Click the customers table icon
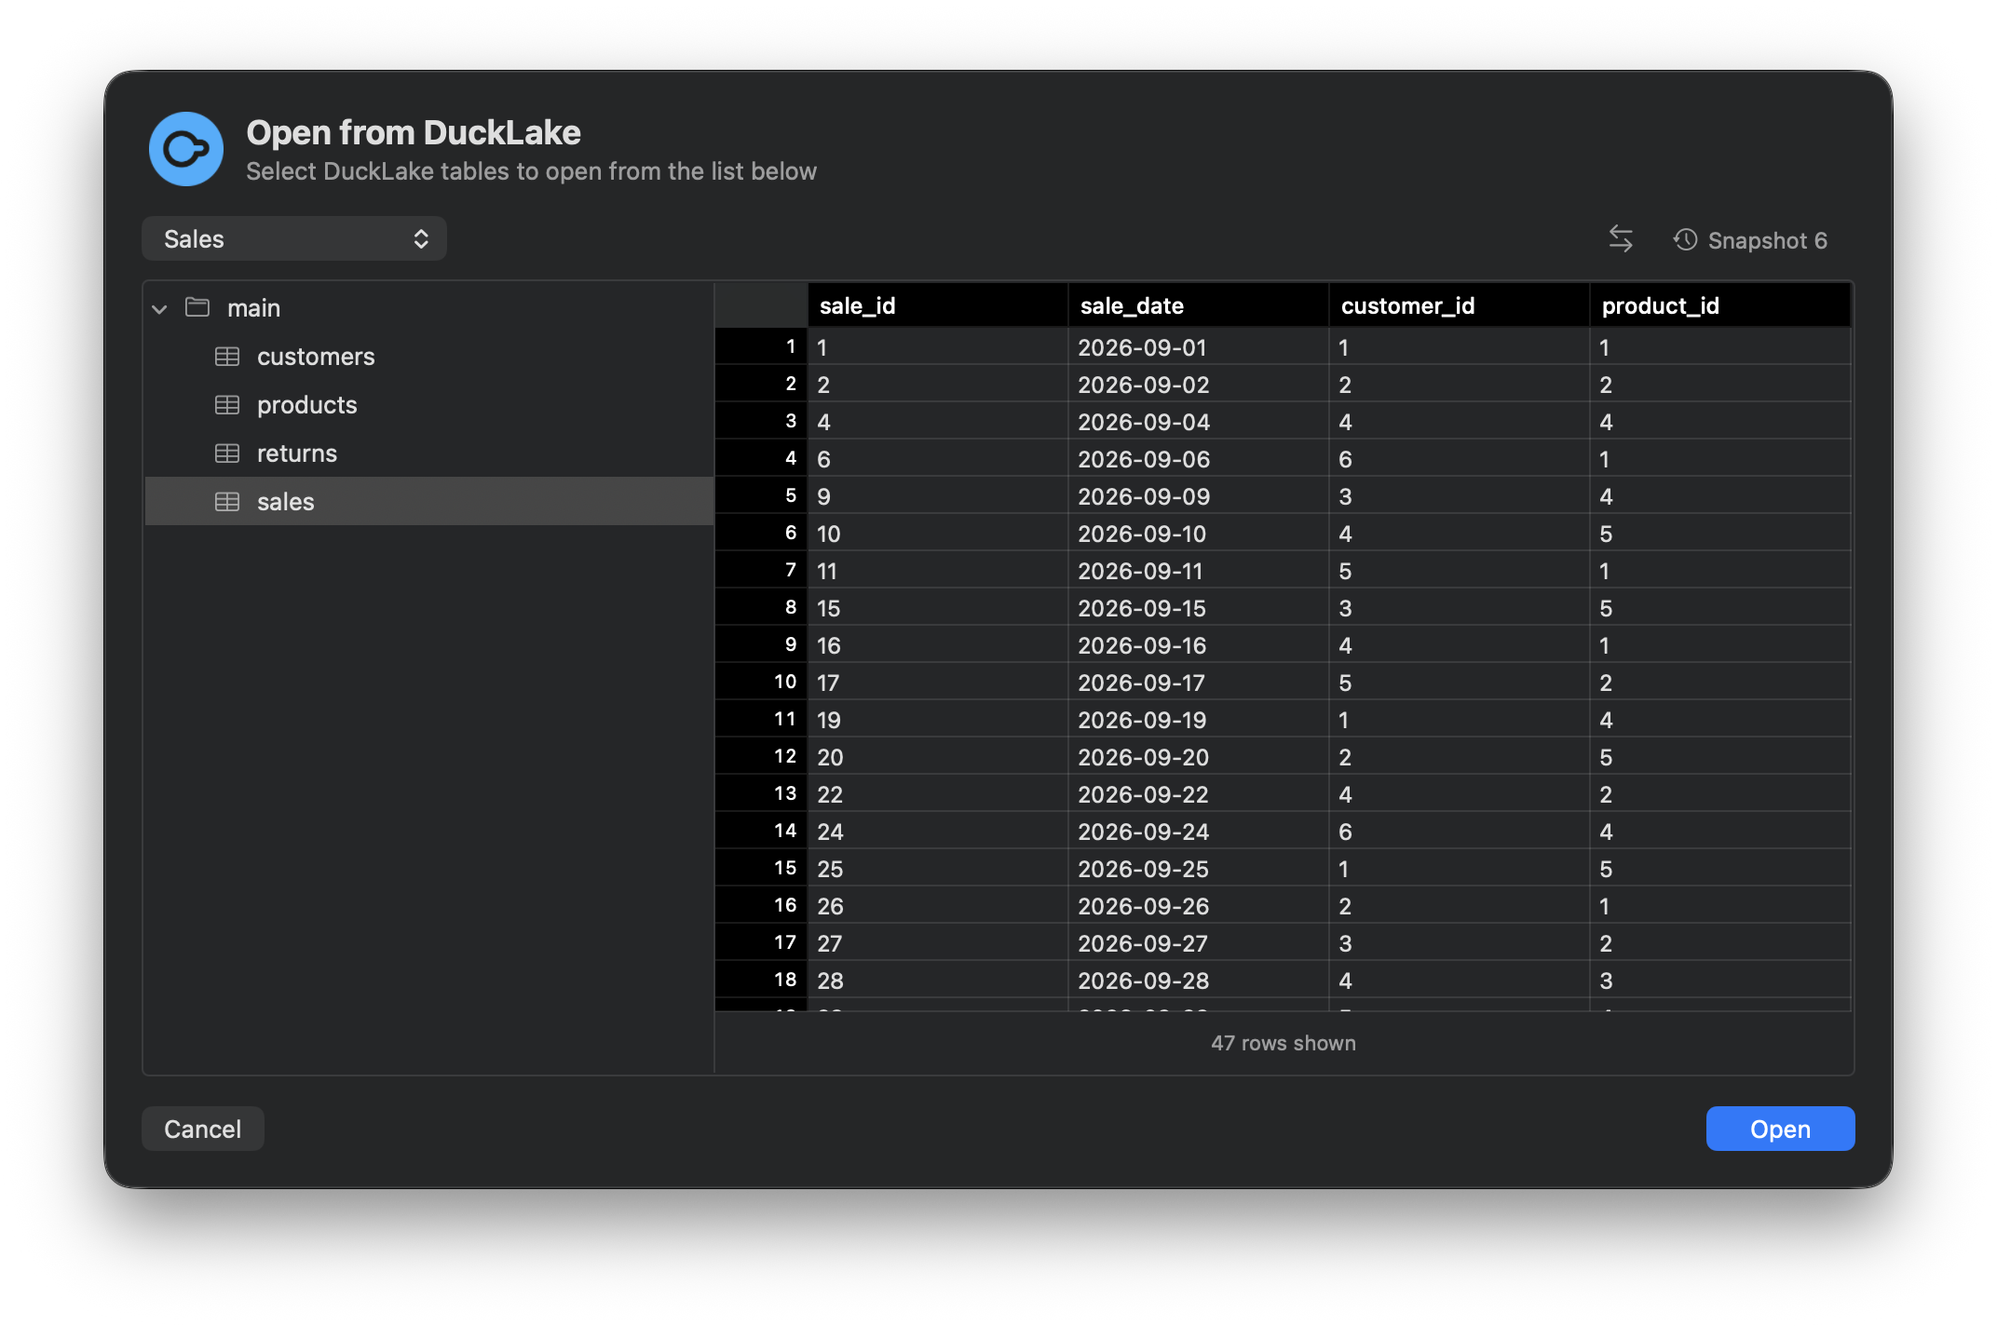The width and height of the screenshot is (1997, 1326). (227, 357)
